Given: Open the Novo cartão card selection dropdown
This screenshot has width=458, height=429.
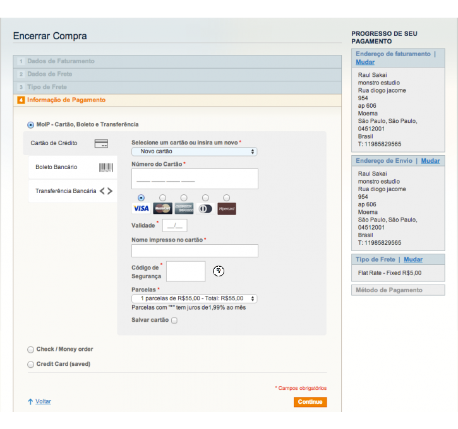Looking at the screenshot, I should 194,151.
